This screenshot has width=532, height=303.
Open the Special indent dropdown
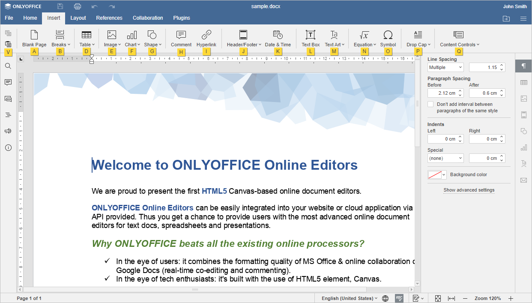point(445,158)
